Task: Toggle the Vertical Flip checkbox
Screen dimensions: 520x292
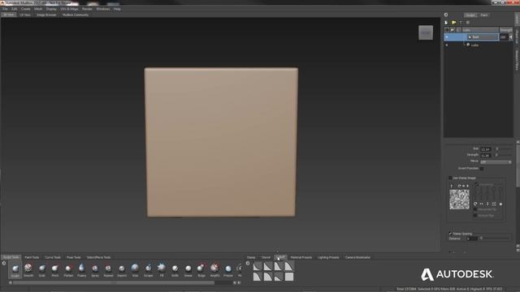Action: [475, 216]
